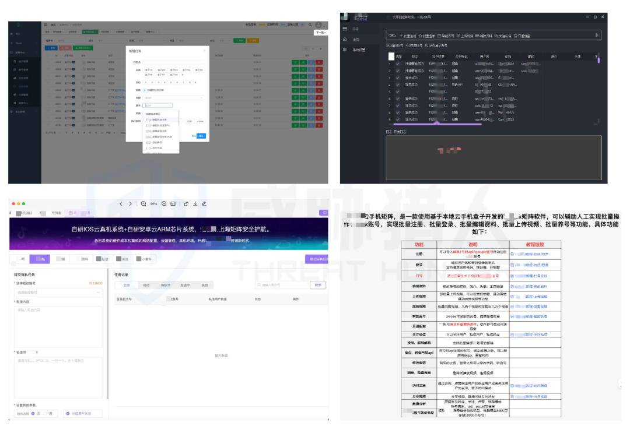
Task: Click the share icon in viewer toolbar
Action: 186,204
